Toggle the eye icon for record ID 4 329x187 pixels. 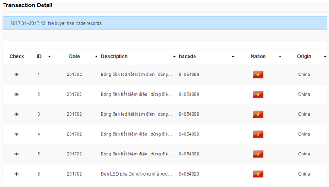16,134
